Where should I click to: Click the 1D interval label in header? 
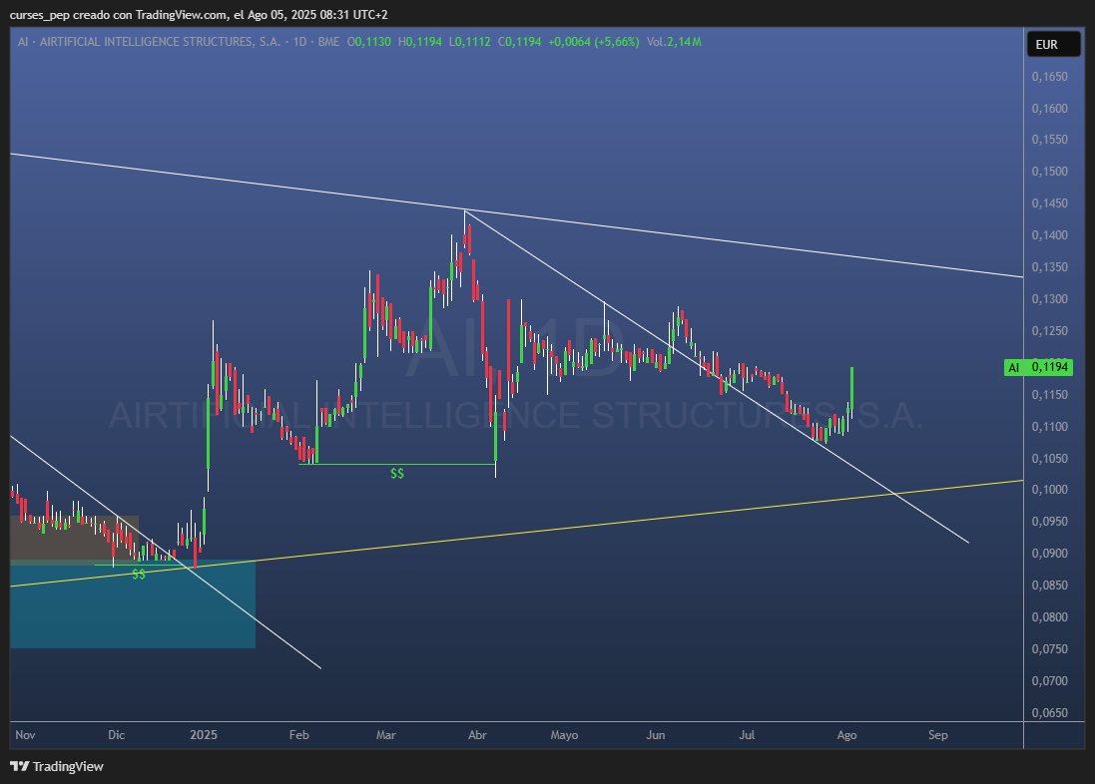299,42
